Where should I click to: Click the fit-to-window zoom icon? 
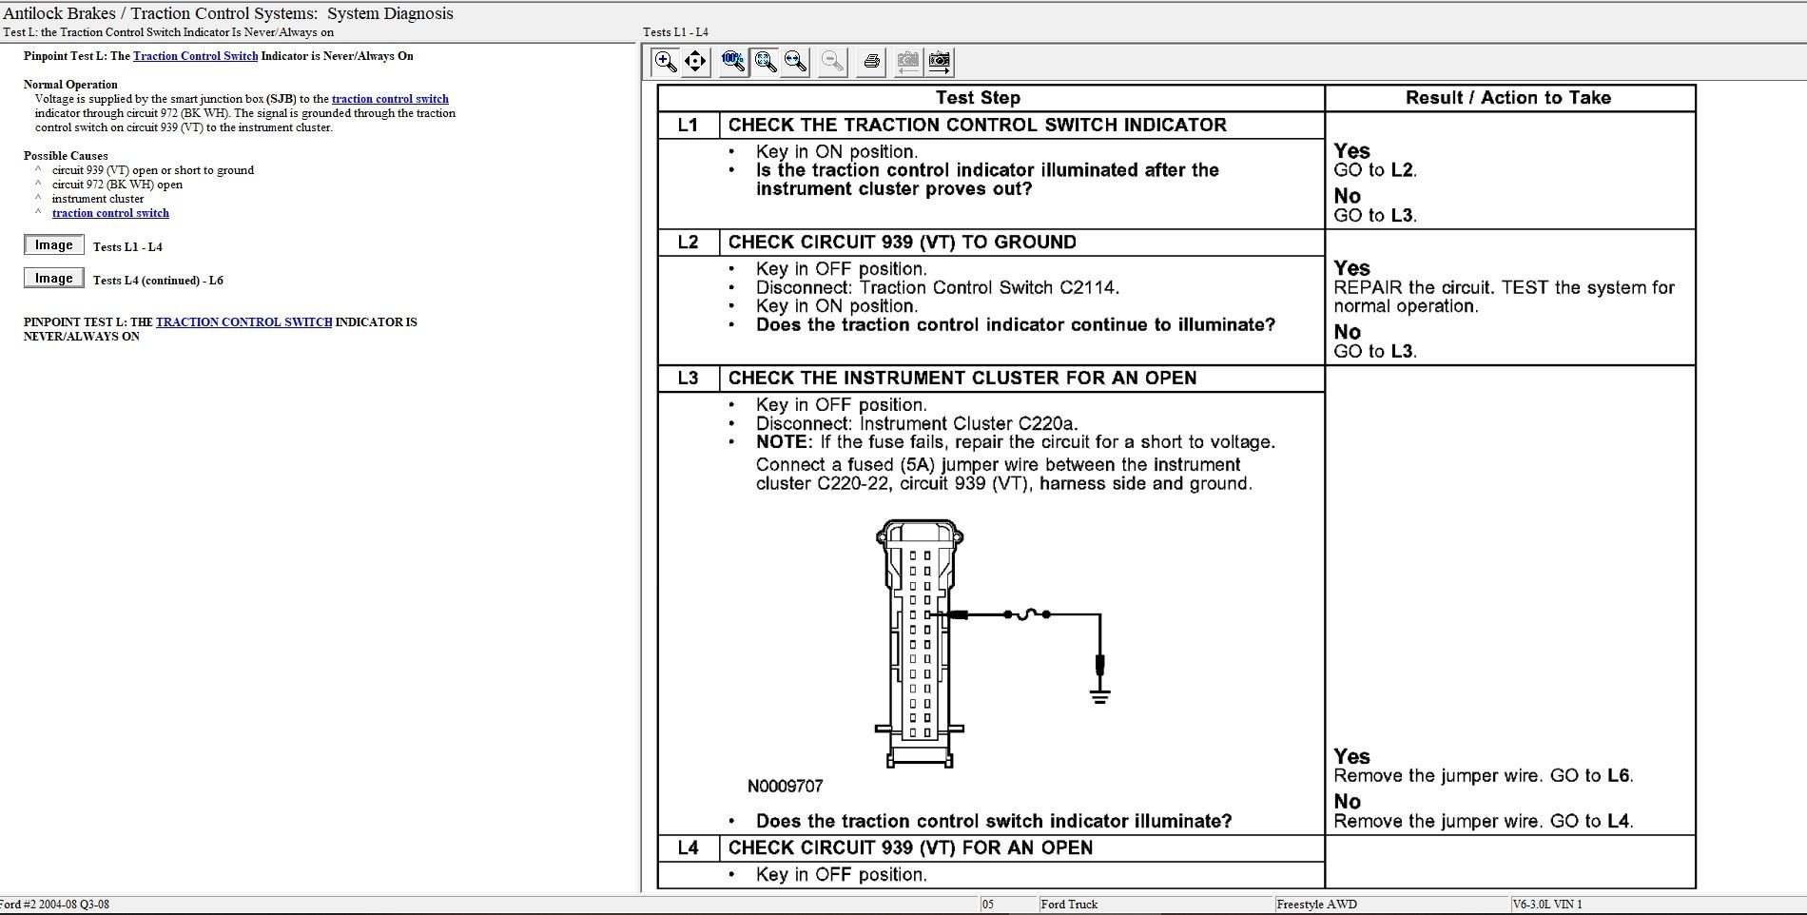point(765,63)
